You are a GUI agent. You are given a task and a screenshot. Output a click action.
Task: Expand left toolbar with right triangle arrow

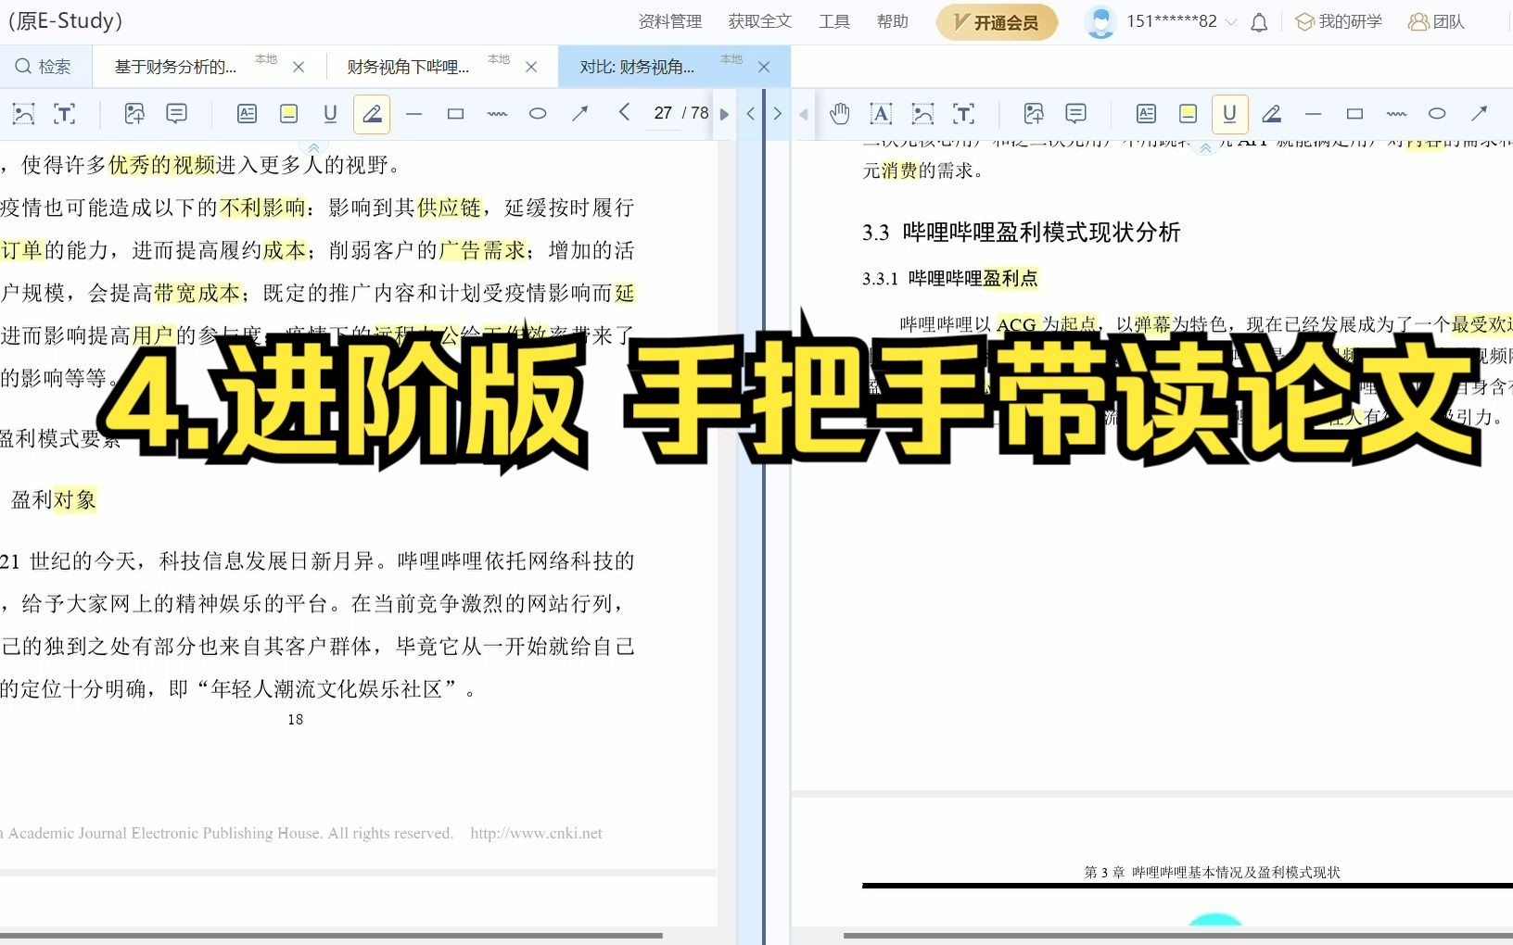(725, 114)
